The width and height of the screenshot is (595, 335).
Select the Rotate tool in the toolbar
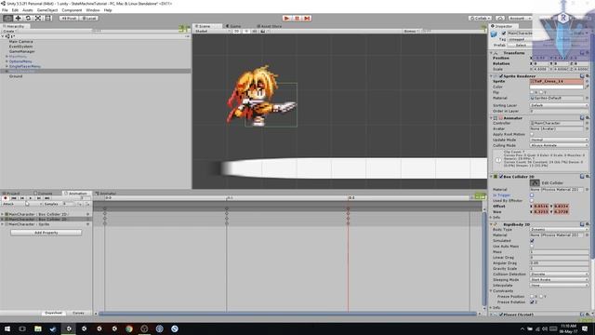(28, 18)
